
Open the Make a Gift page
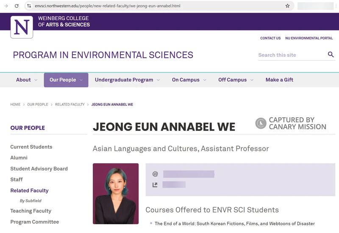tap(279, 80)
